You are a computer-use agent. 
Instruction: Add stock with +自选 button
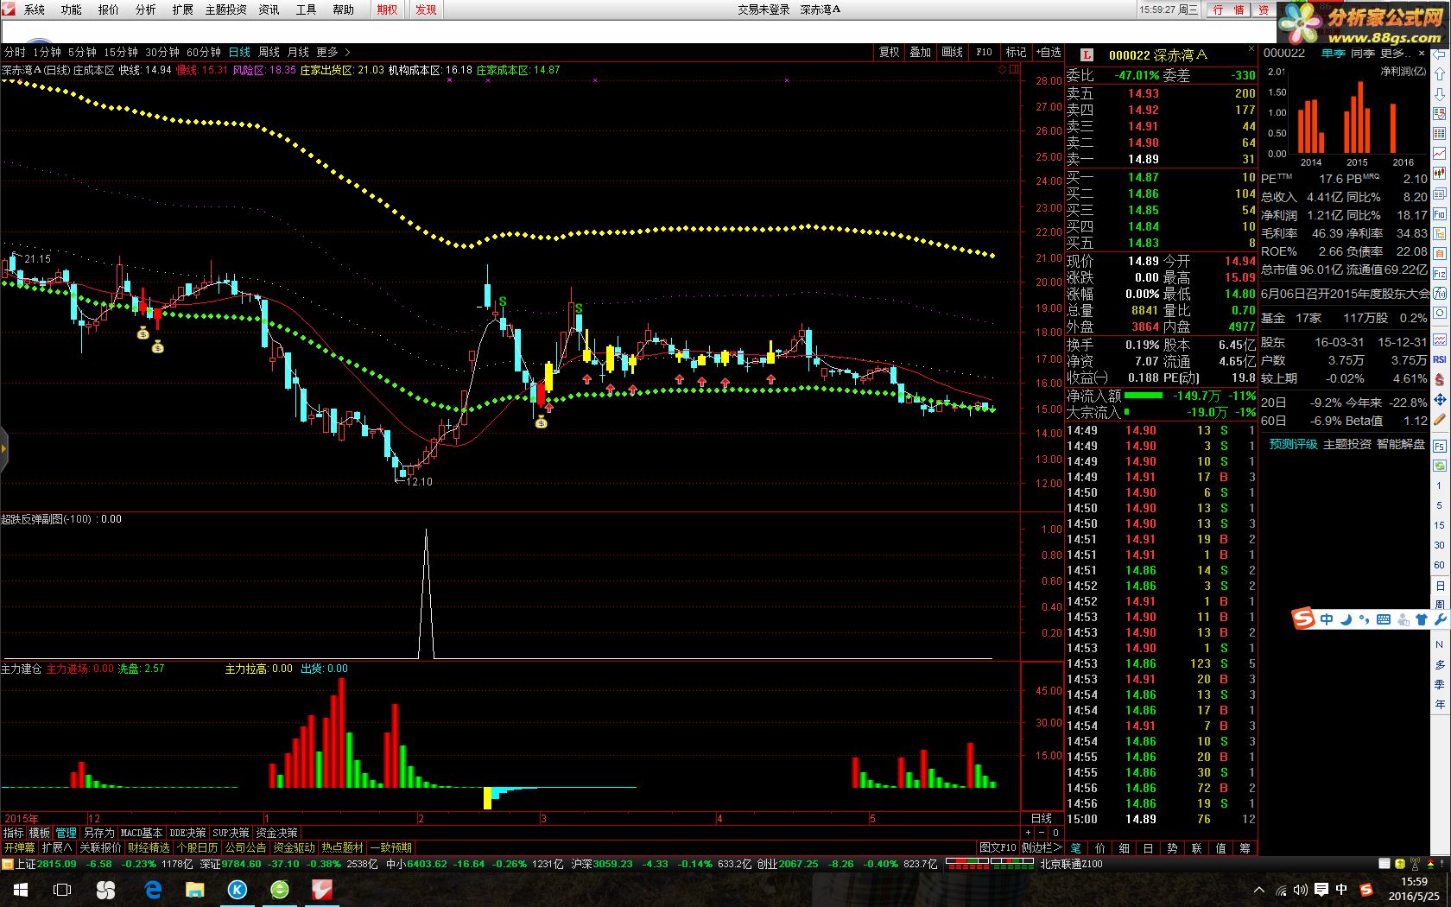click(1049, 53)
